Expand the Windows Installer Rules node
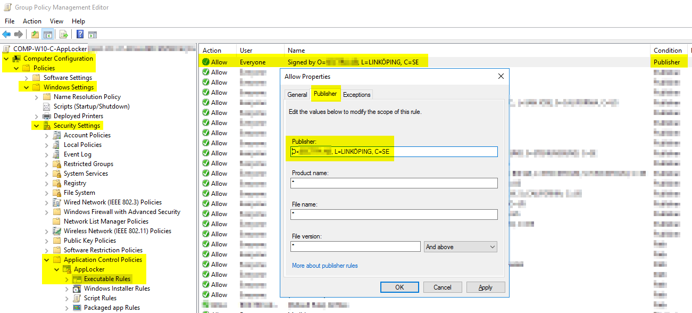Image resolution: width=692 pixels, height=313 pixels. 67,289
